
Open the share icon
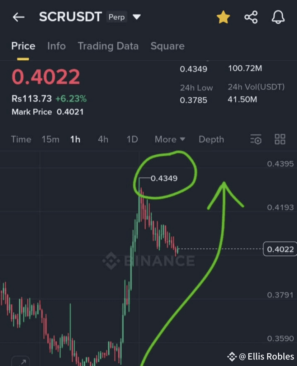click(251, 17)
